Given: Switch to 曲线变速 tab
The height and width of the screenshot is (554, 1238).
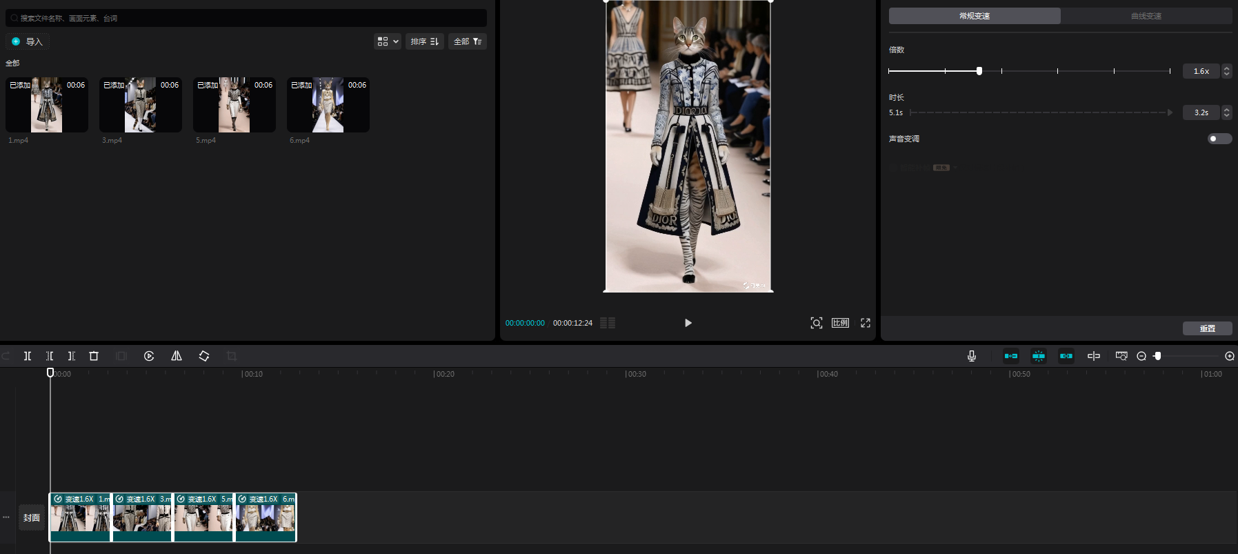Looking at the screenshot, I should click(1146, 16).
